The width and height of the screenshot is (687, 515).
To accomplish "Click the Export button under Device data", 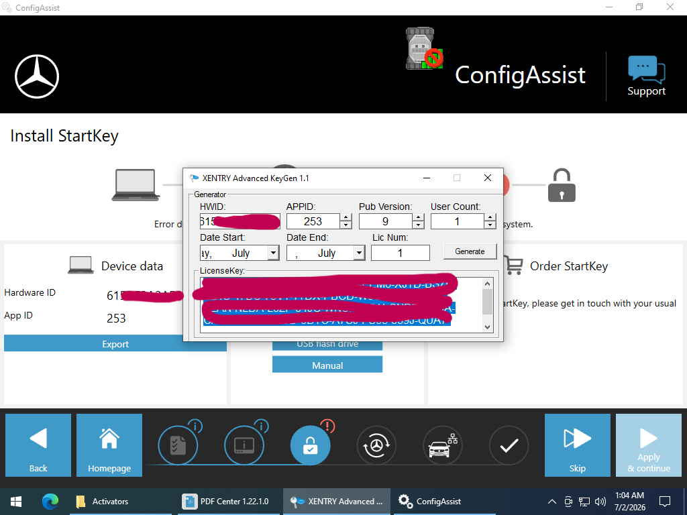I will click(115, 344).
